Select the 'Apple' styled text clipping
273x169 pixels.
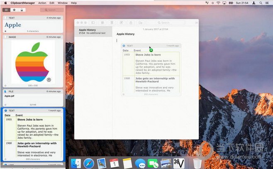click(x=13, y=25)
